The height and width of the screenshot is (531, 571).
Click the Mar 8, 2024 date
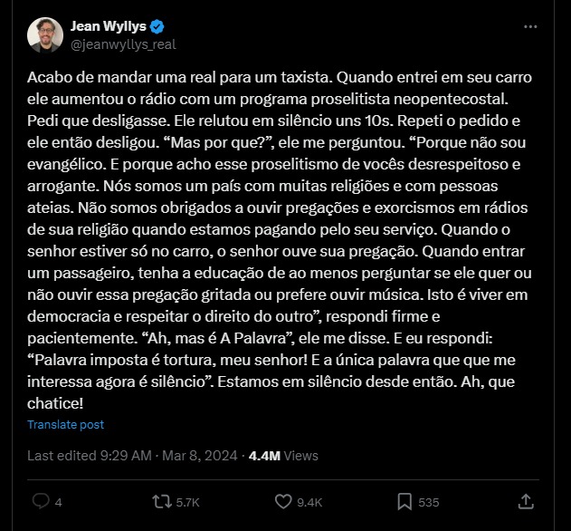tap(200, 456)
